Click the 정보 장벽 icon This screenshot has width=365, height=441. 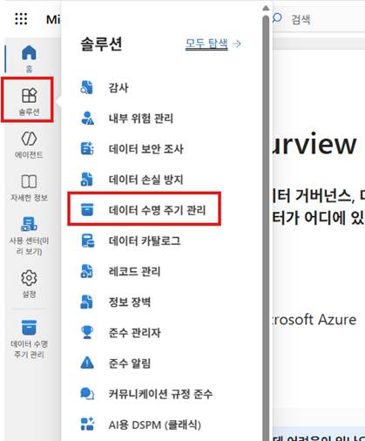click(x=87, y=302)
